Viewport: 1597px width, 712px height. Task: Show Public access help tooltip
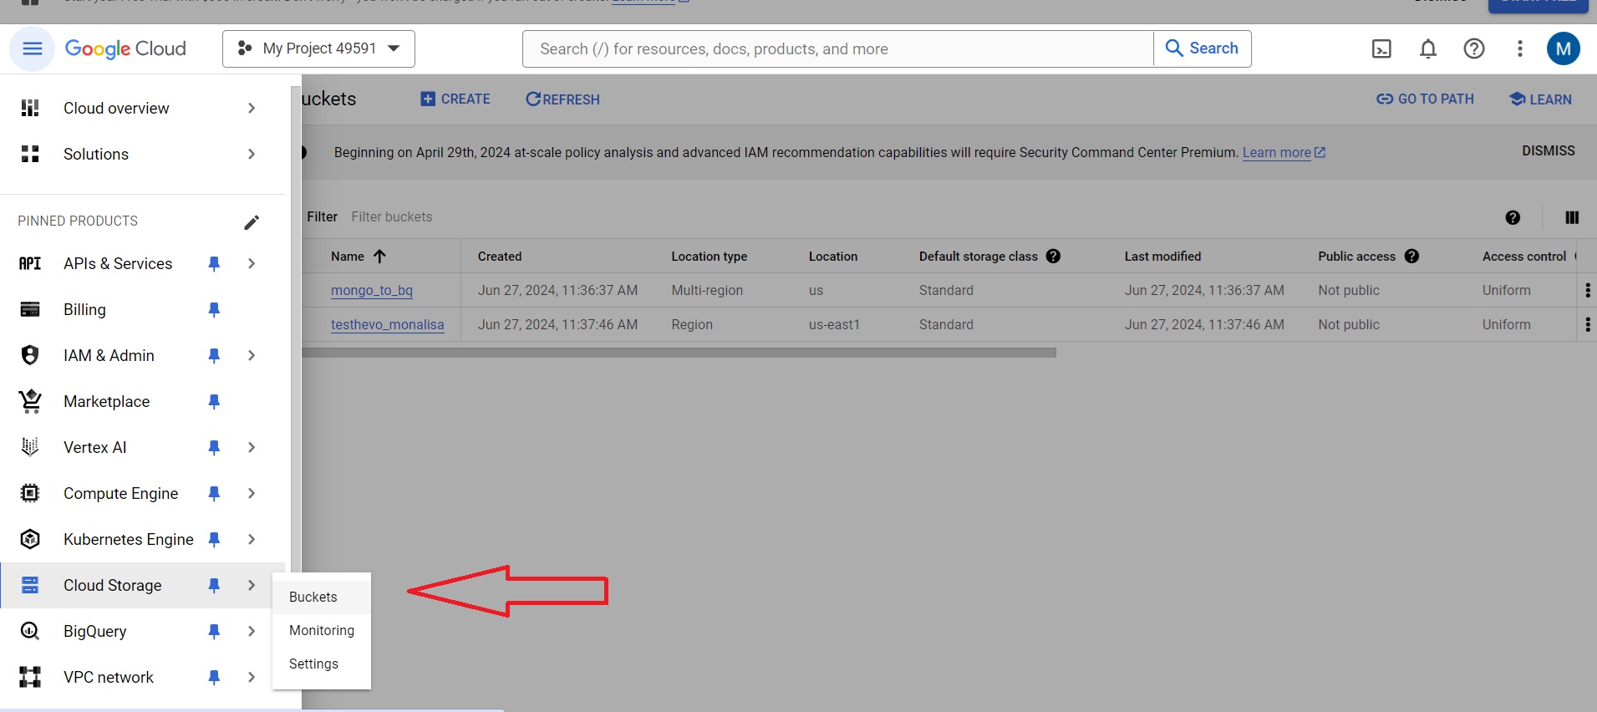(x=1411, y=257)
